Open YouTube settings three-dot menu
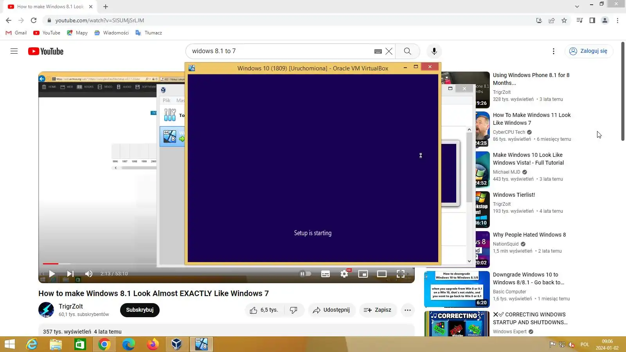 click(x=553, y=51)
